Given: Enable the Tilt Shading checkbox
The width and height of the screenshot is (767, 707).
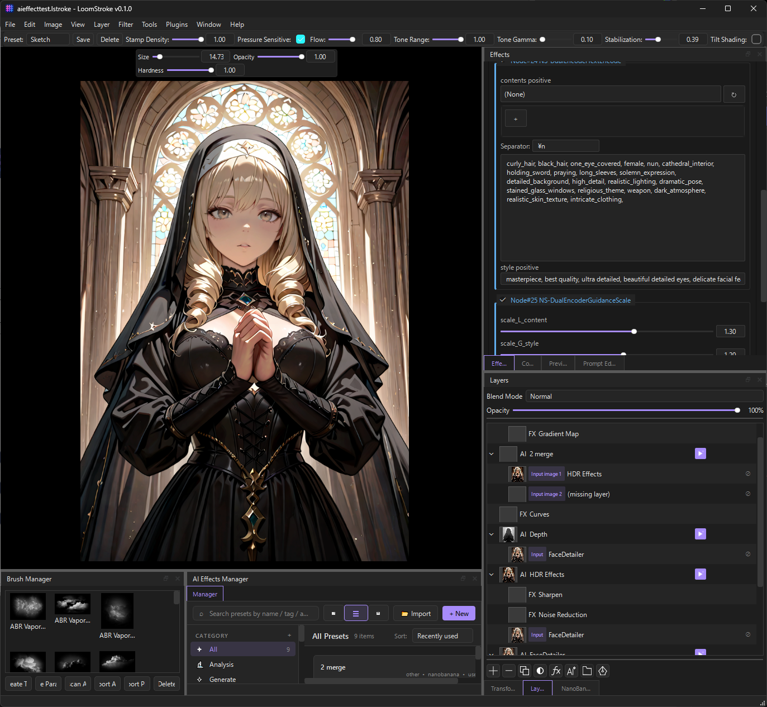Looking at the screenshot, I should point(756,39).
